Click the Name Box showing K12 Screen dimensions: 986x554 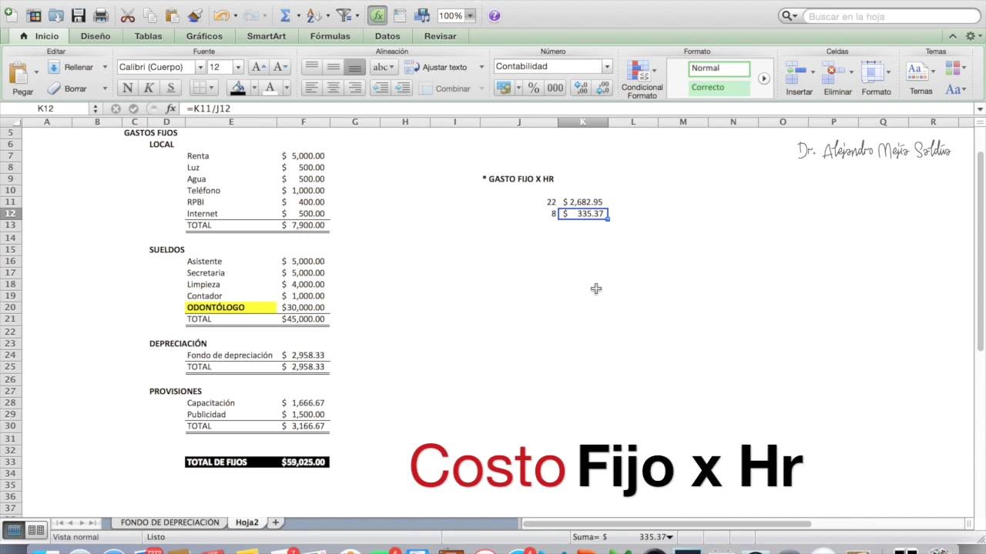pos(46,108)
